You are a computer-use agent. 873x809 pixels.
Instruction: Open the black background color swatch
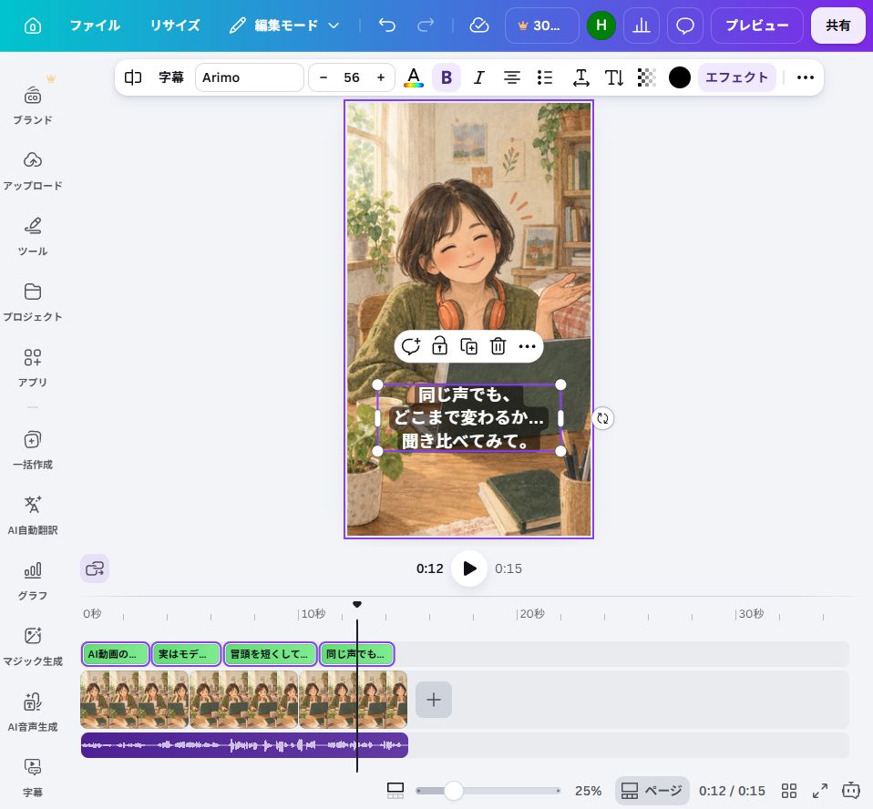[x=679, y=77]
